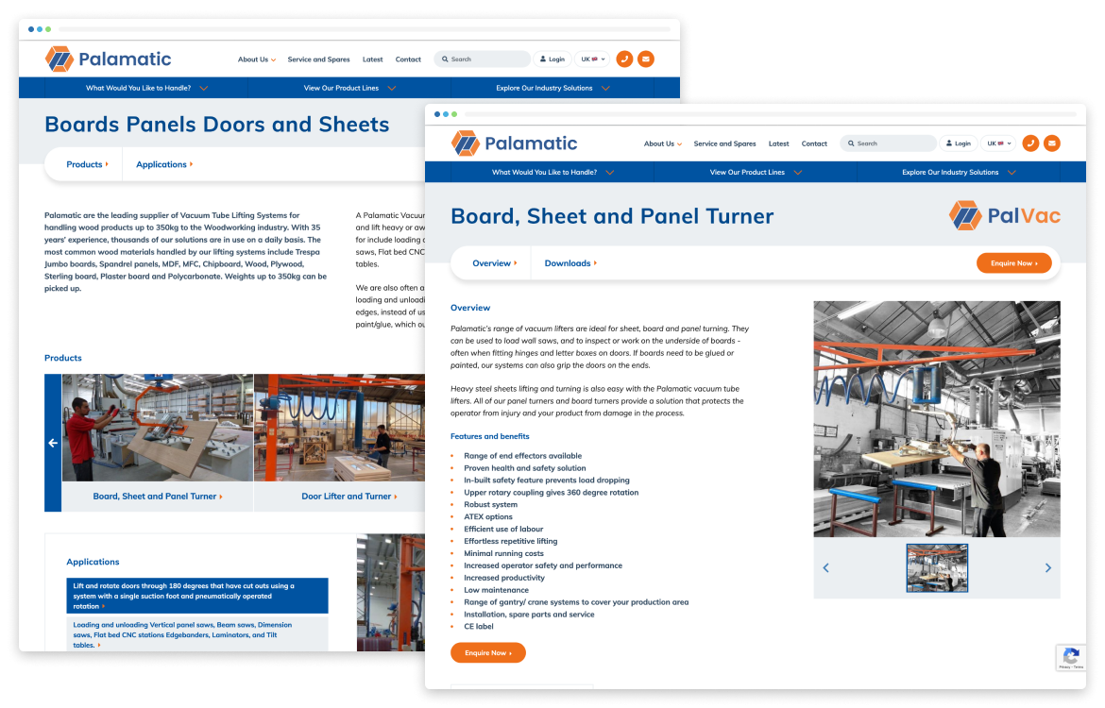Screen dimensions: 1105x708
Task: Click the Login button in front window
Action: pyautogui.click(x=957, y=143)
